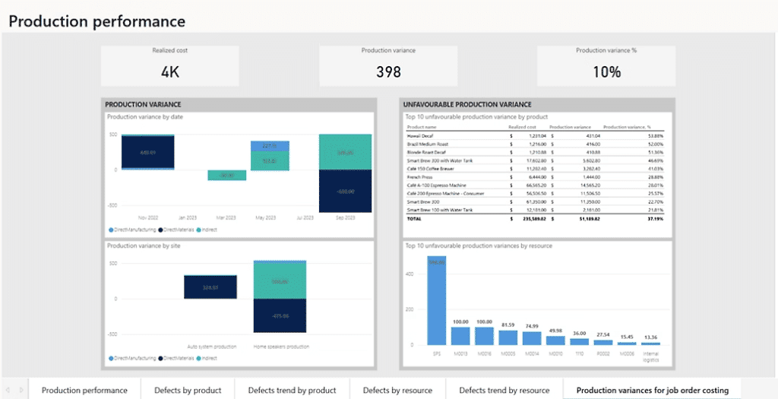
Task: Select Home speakers production teal Indirect segment
Action: point(280,280)
